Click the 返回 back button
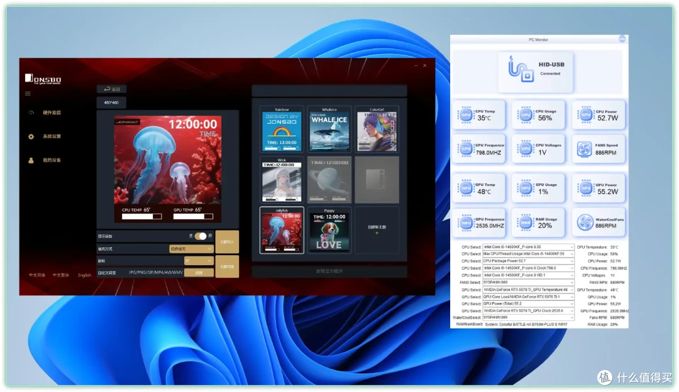679x392 pixels. coord(111,89)
